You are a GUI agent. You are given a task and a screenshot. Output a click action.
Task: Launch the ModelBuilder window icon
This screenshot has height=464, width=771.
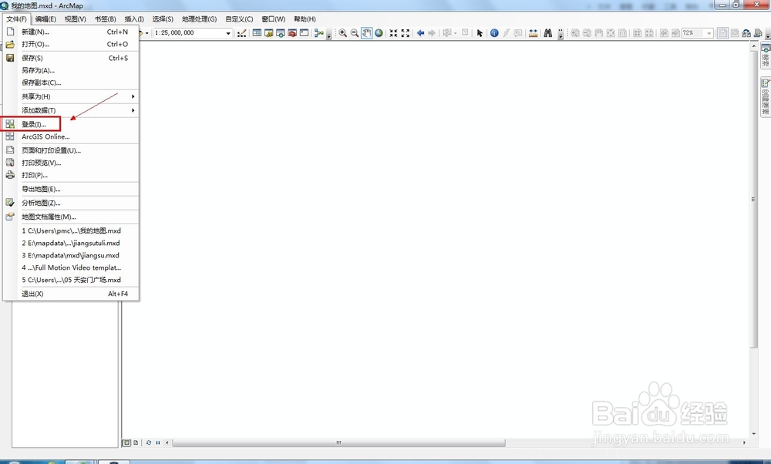(x=319, y=33)
